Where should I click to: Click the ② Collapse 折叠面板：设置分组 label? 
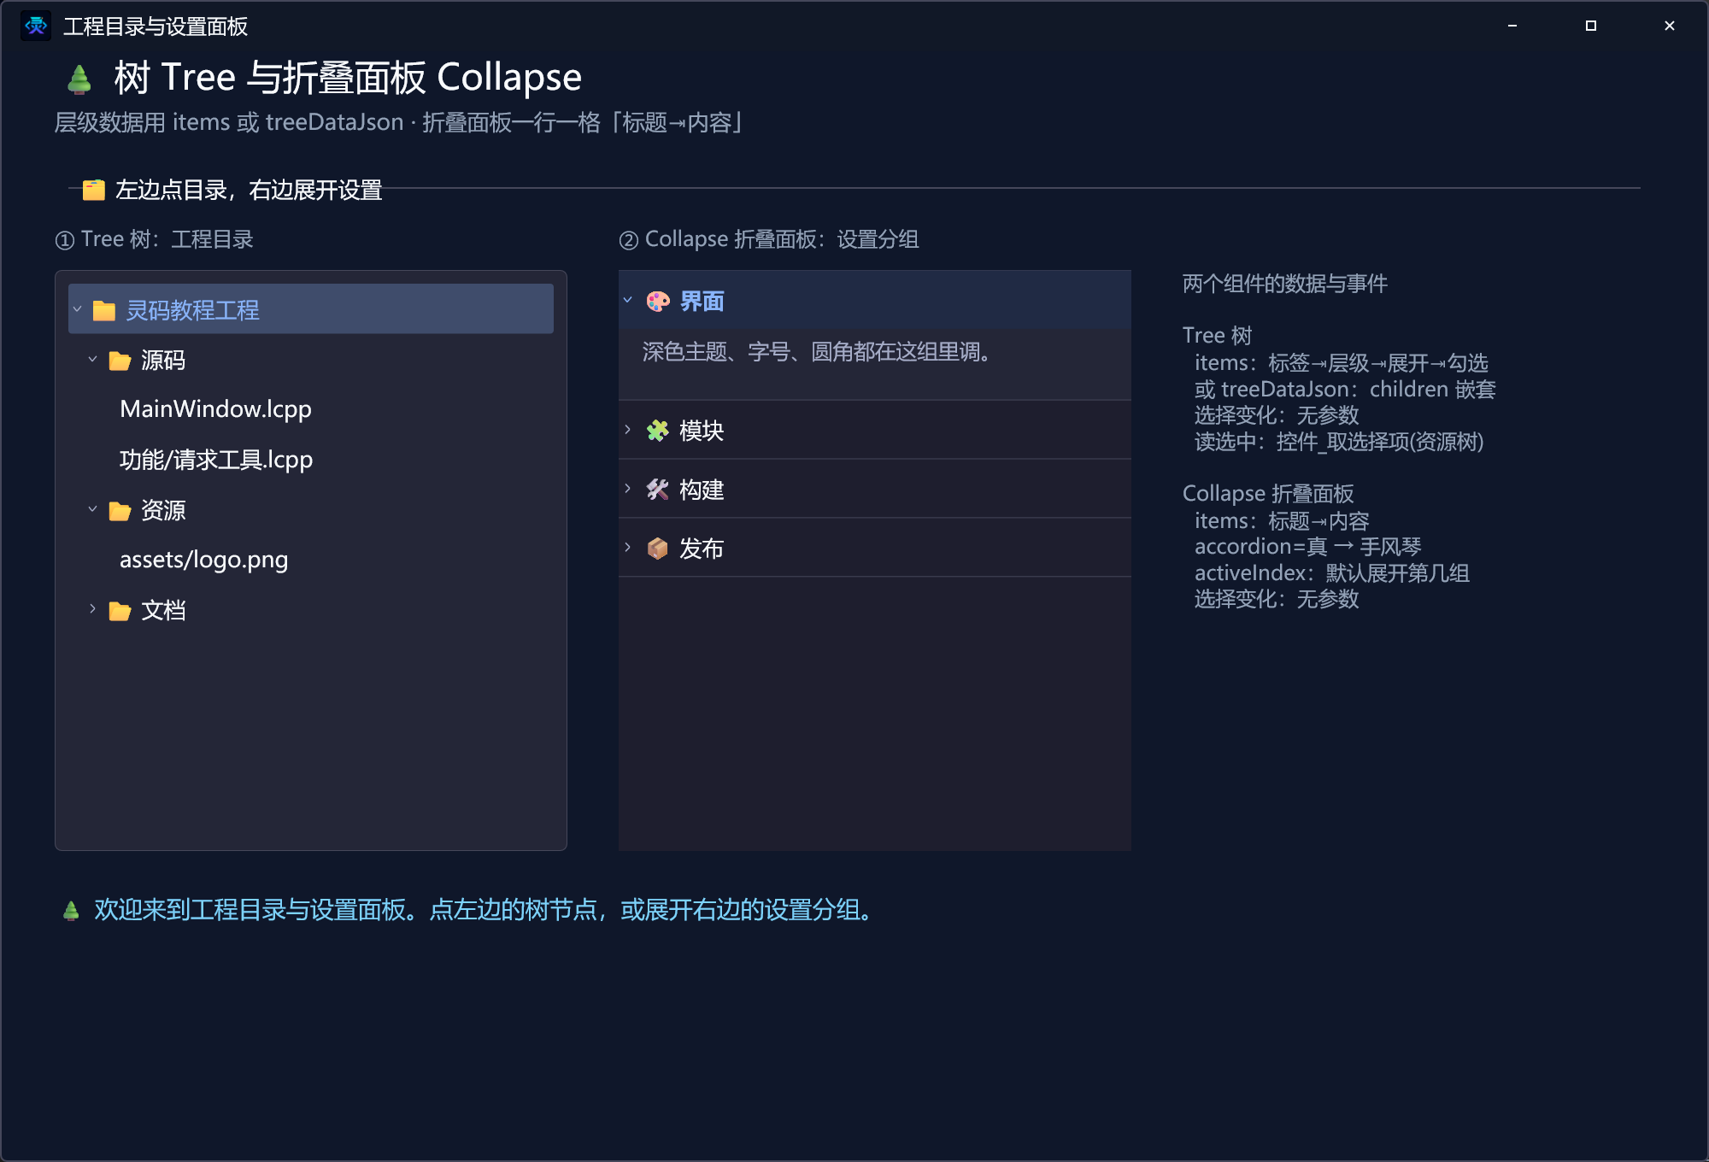[x=769, y=239]
